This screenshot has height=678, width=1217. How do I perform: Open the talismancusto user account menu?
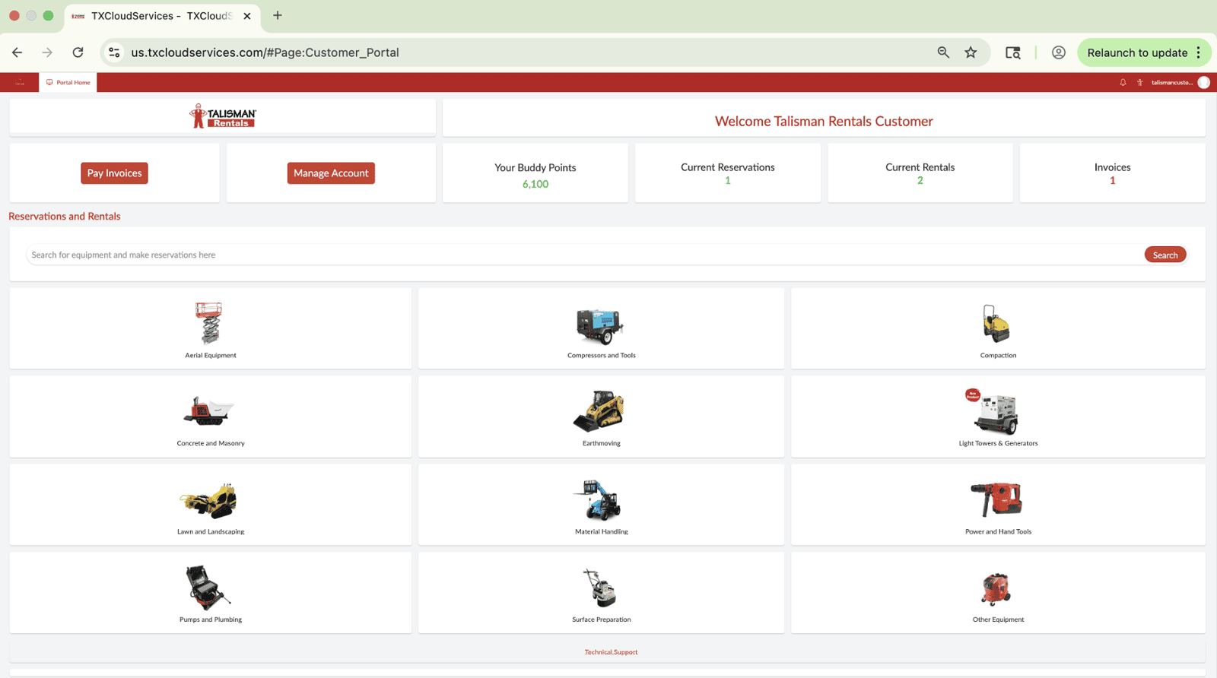(x=1172, y=83)
